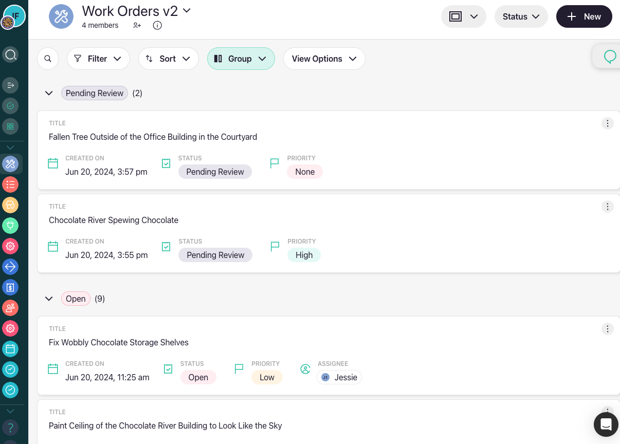Viewport: 620px width, 444px height.
Task: Open the View Options menu
Action: click(324, 59)
